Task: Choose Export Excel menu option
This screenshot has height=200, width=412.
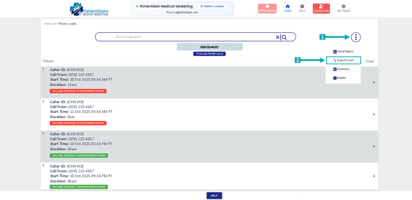Action: click(x=343, y=60)
